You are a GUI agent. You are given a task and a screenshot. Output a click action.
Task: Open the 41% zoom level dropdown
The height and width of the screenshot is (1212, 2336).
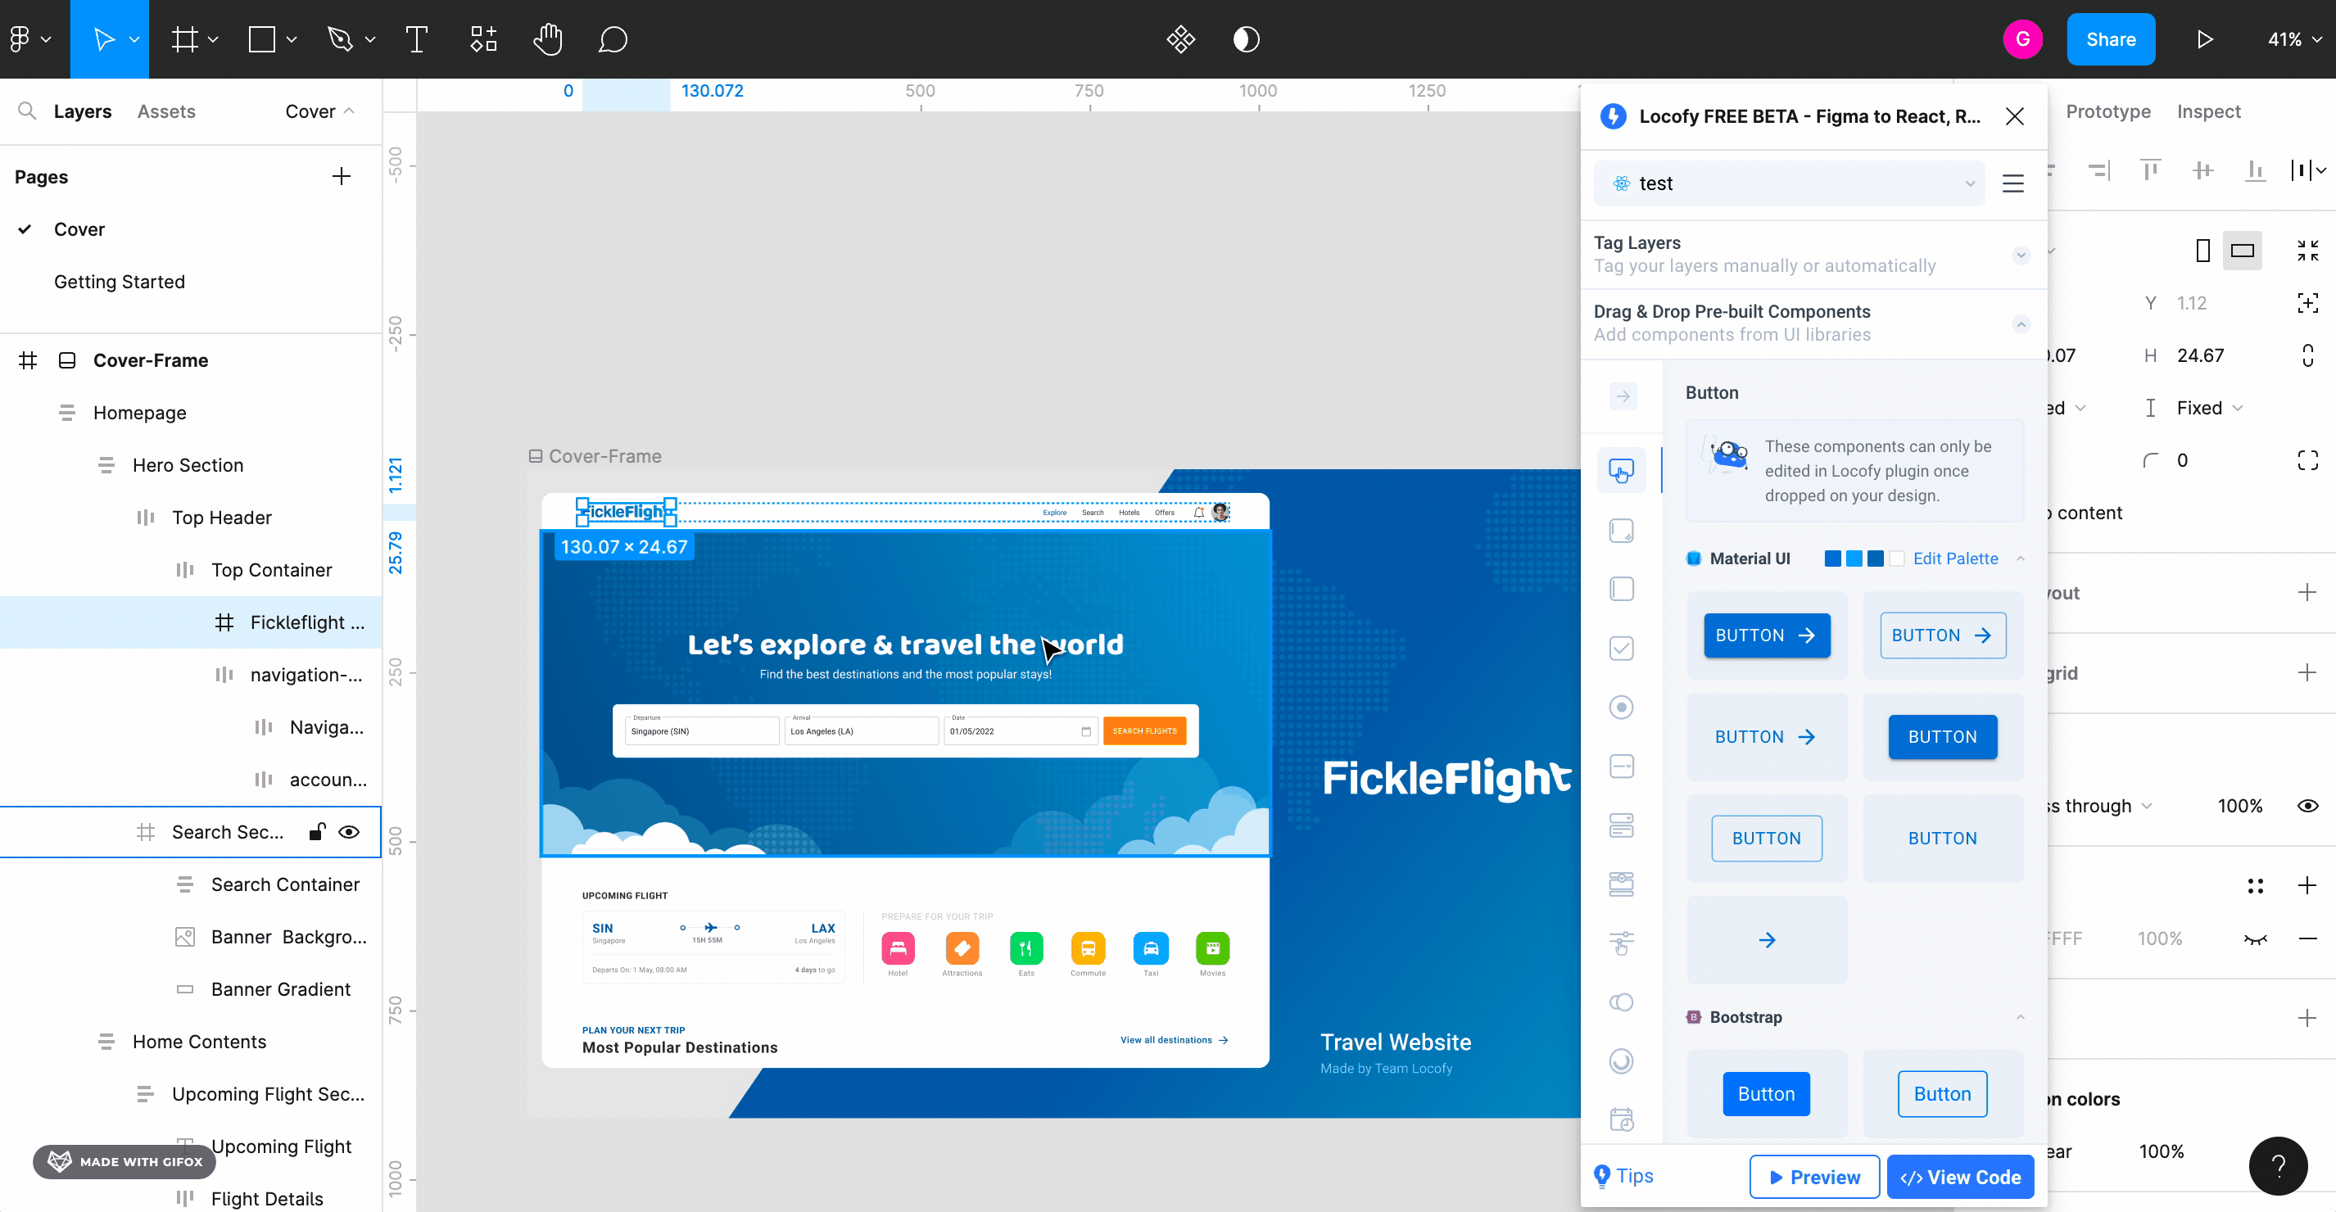click(x=2293, y=39)
